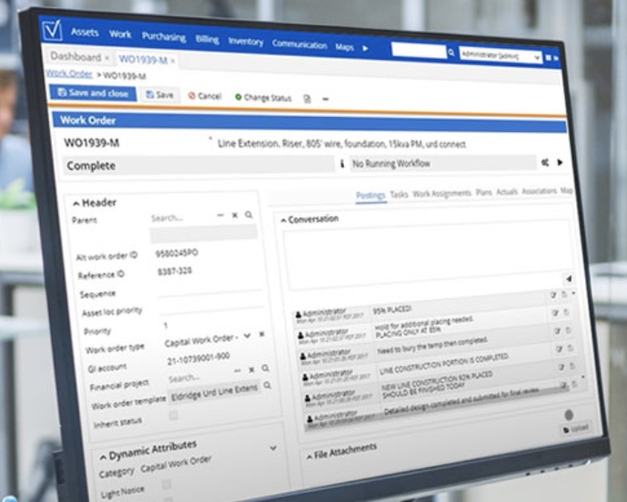Viewport: 627px width, 502px height.
Task: Click the Parent search field
Action: [x=182, y=218]
